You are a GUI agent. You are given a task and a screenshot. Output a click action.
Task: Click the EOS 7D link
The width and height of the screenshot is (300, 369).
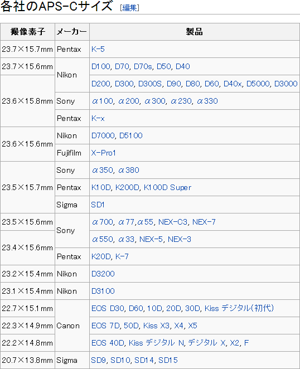tap(105, 326)
